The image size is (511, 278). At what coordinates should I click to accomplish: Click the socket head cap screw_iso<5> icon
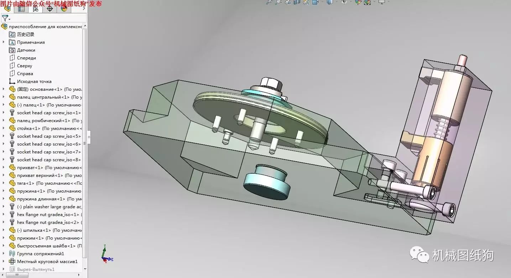pos(12,136)
